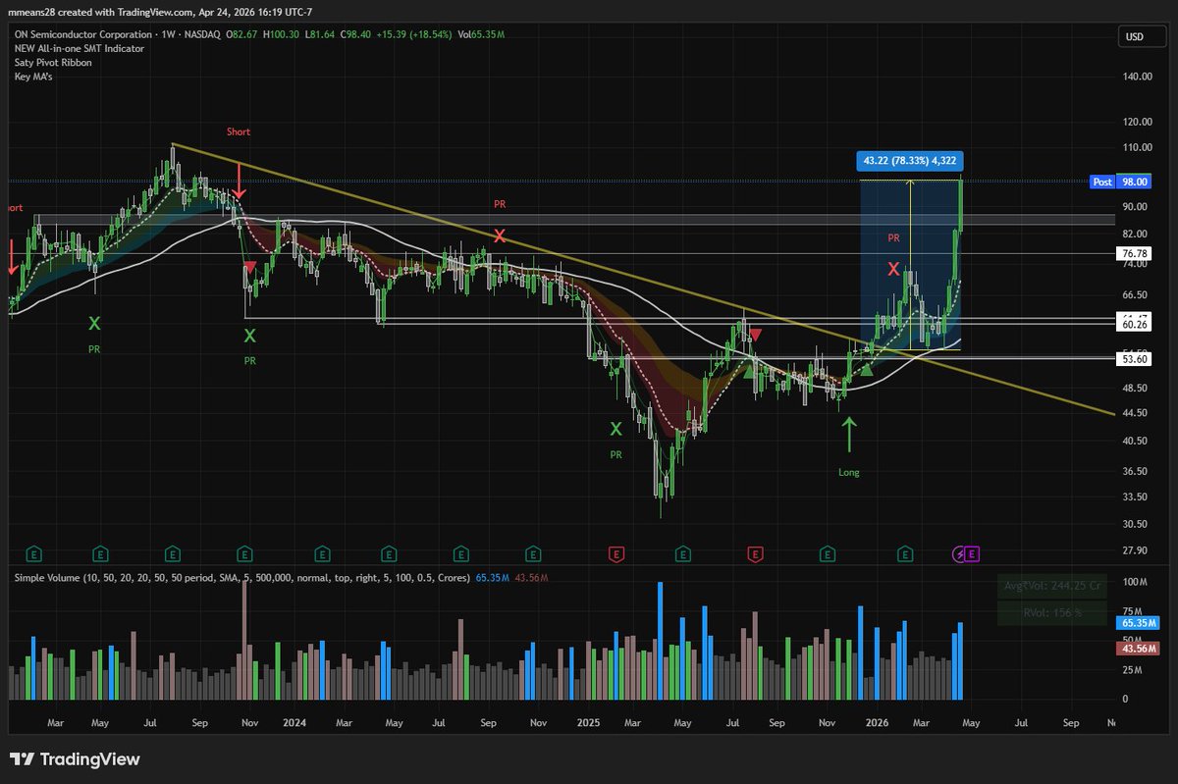Click the AvgTVol 244.25 Cr box
Image resolution: width=1178 pixels, height=784 pixels.
pos(1054,587)
